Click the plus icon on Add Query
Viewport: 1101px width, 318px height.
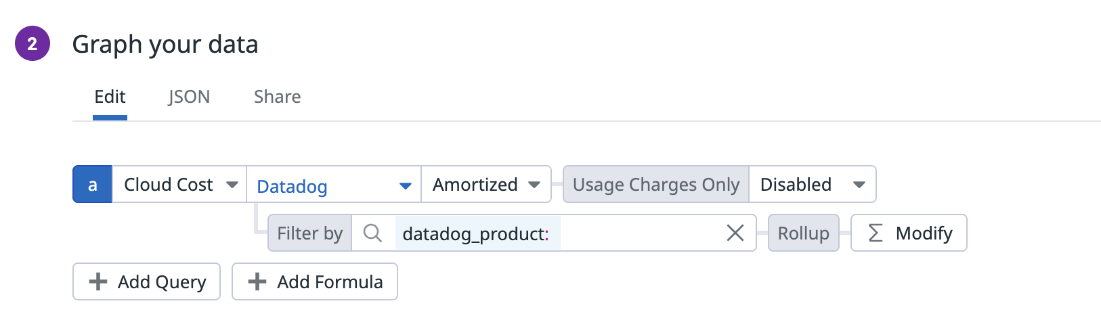point(98,281)
